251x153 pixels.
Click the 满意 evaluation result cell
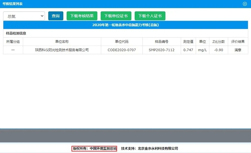click(x=238, y=50)
